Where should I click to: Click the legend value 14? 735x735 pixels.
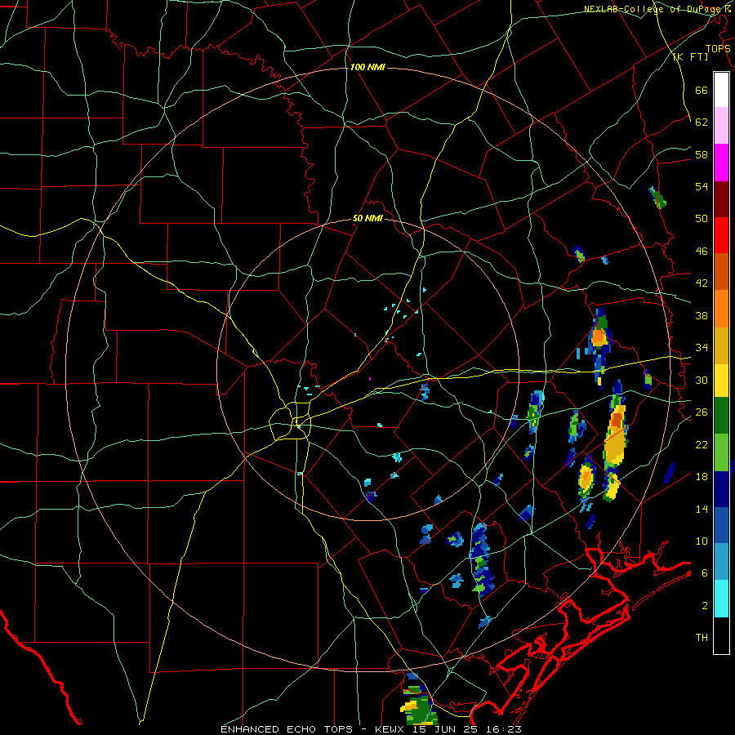coord(702,509)
